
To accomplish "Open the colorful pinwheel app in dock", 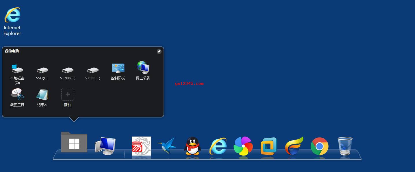I will [x=243, y=146].
